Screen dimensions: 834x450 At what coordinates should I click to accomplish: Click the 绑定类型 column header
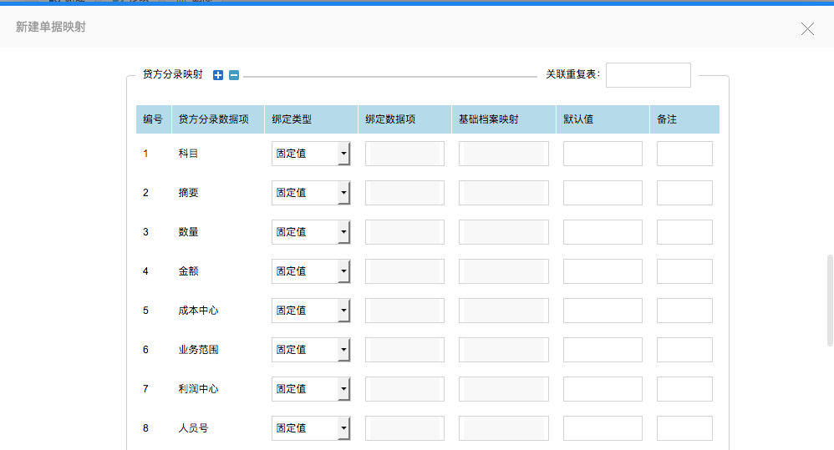[292, 119]
